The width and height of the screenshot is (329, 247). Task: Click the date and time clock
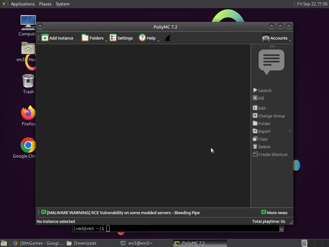312,4
